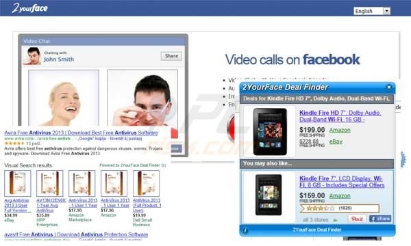Click the Amazon link for $159.00 deal

340,195
